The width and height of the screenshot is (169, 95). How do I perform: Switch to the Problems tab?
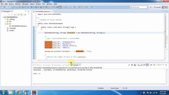coord(37,65)
